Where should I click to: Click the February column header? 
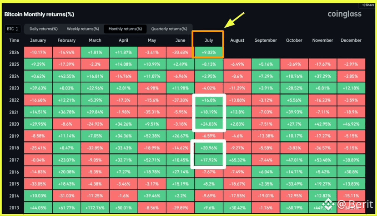click(x=66, y=40)
